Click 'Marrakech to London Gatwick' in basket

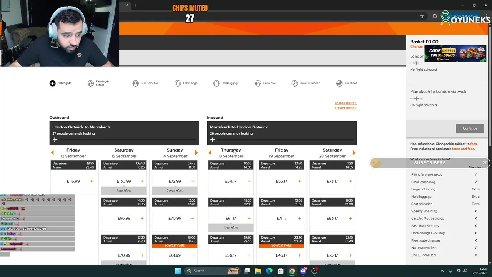[438, 92]
